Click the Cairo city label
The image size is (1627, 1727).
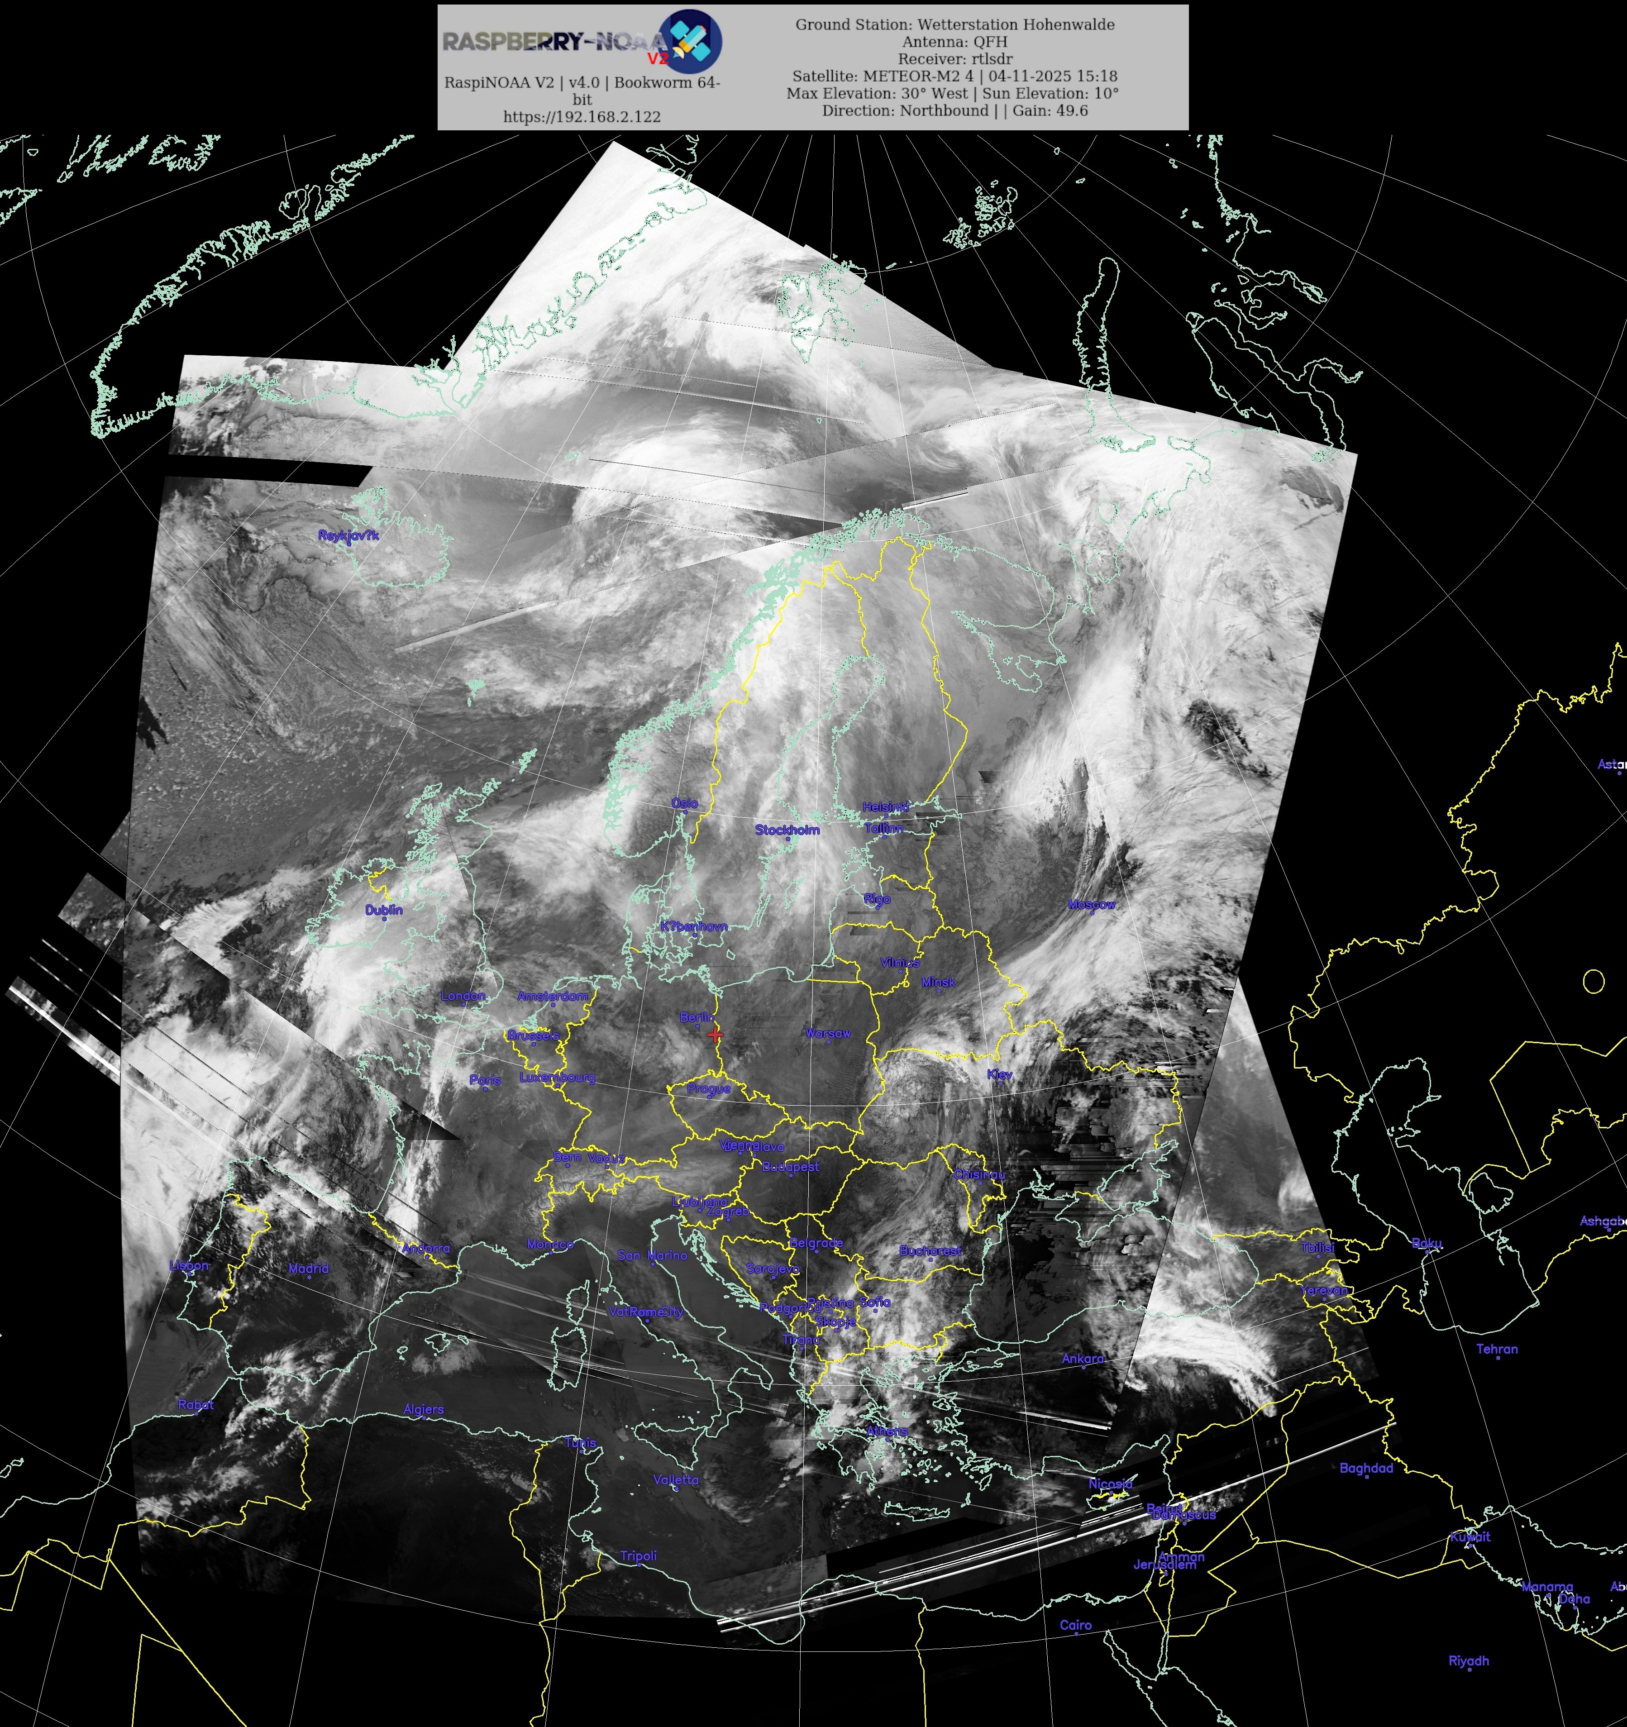coord(1075,1624)
